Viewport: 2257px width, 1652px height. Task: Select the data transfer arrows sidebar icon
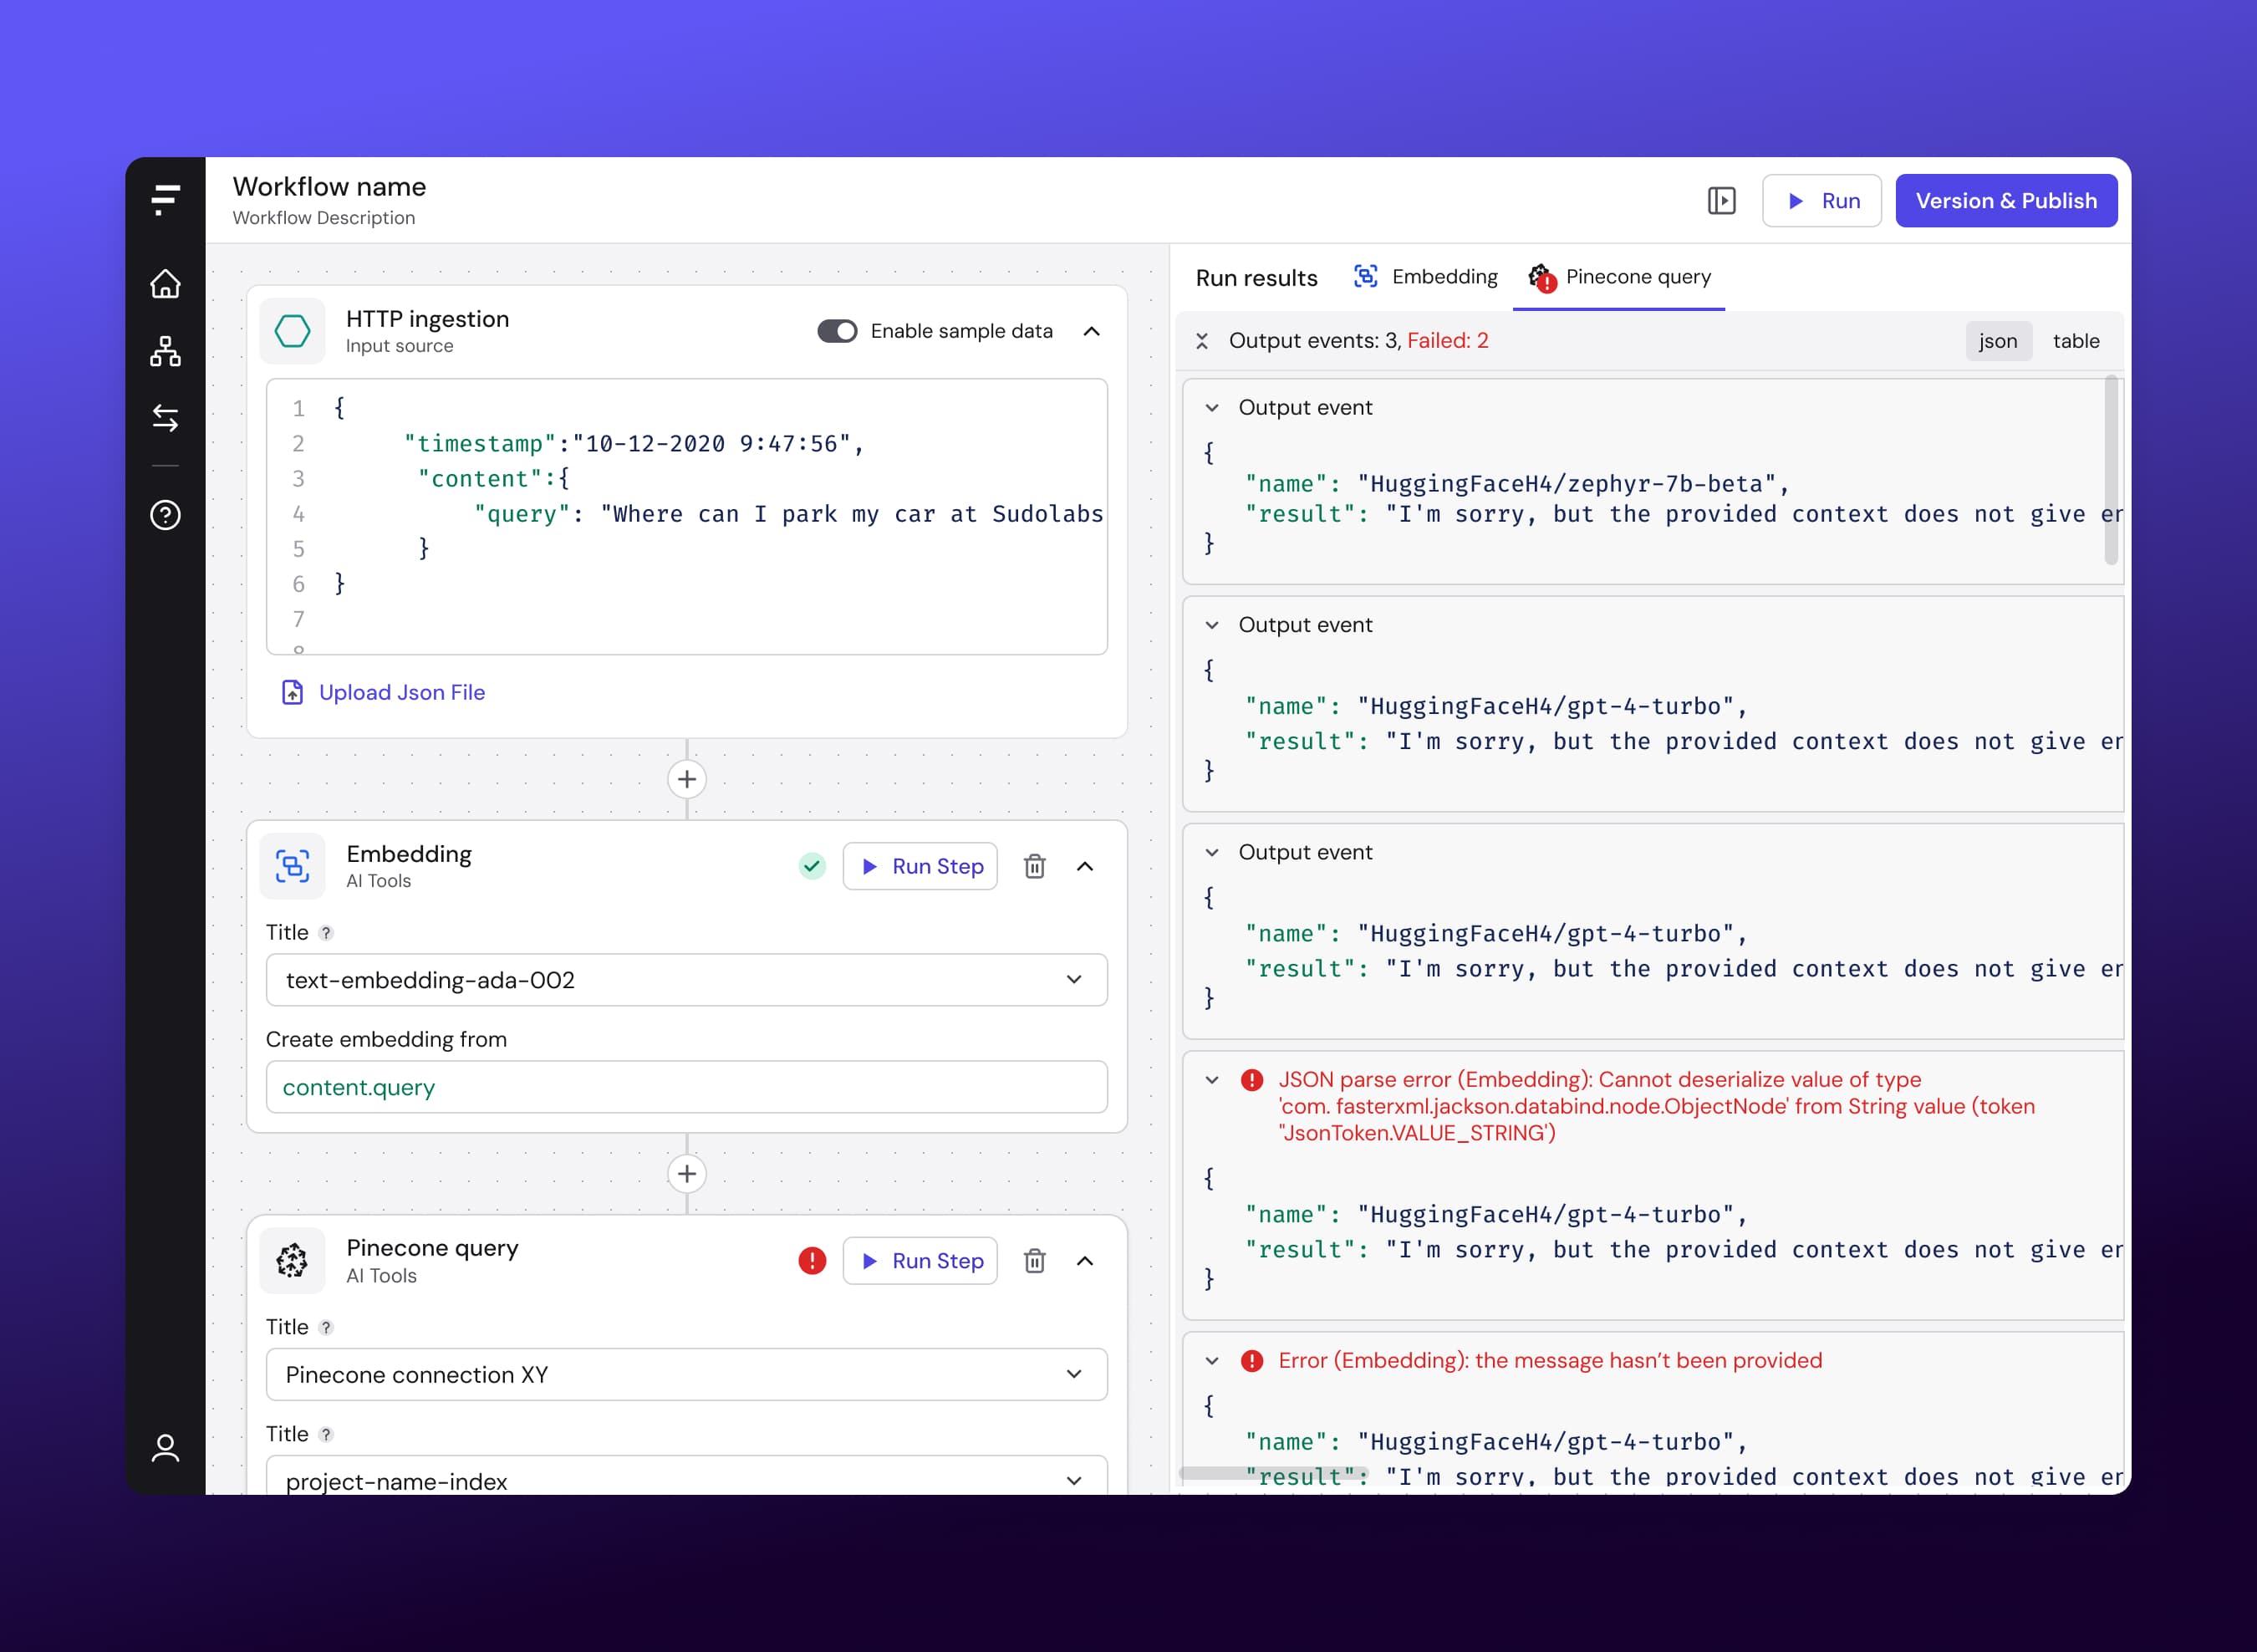pos(165,419)
